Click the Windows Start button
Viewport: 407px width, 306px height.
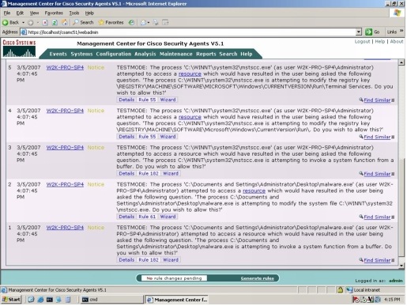coord(11,300)
